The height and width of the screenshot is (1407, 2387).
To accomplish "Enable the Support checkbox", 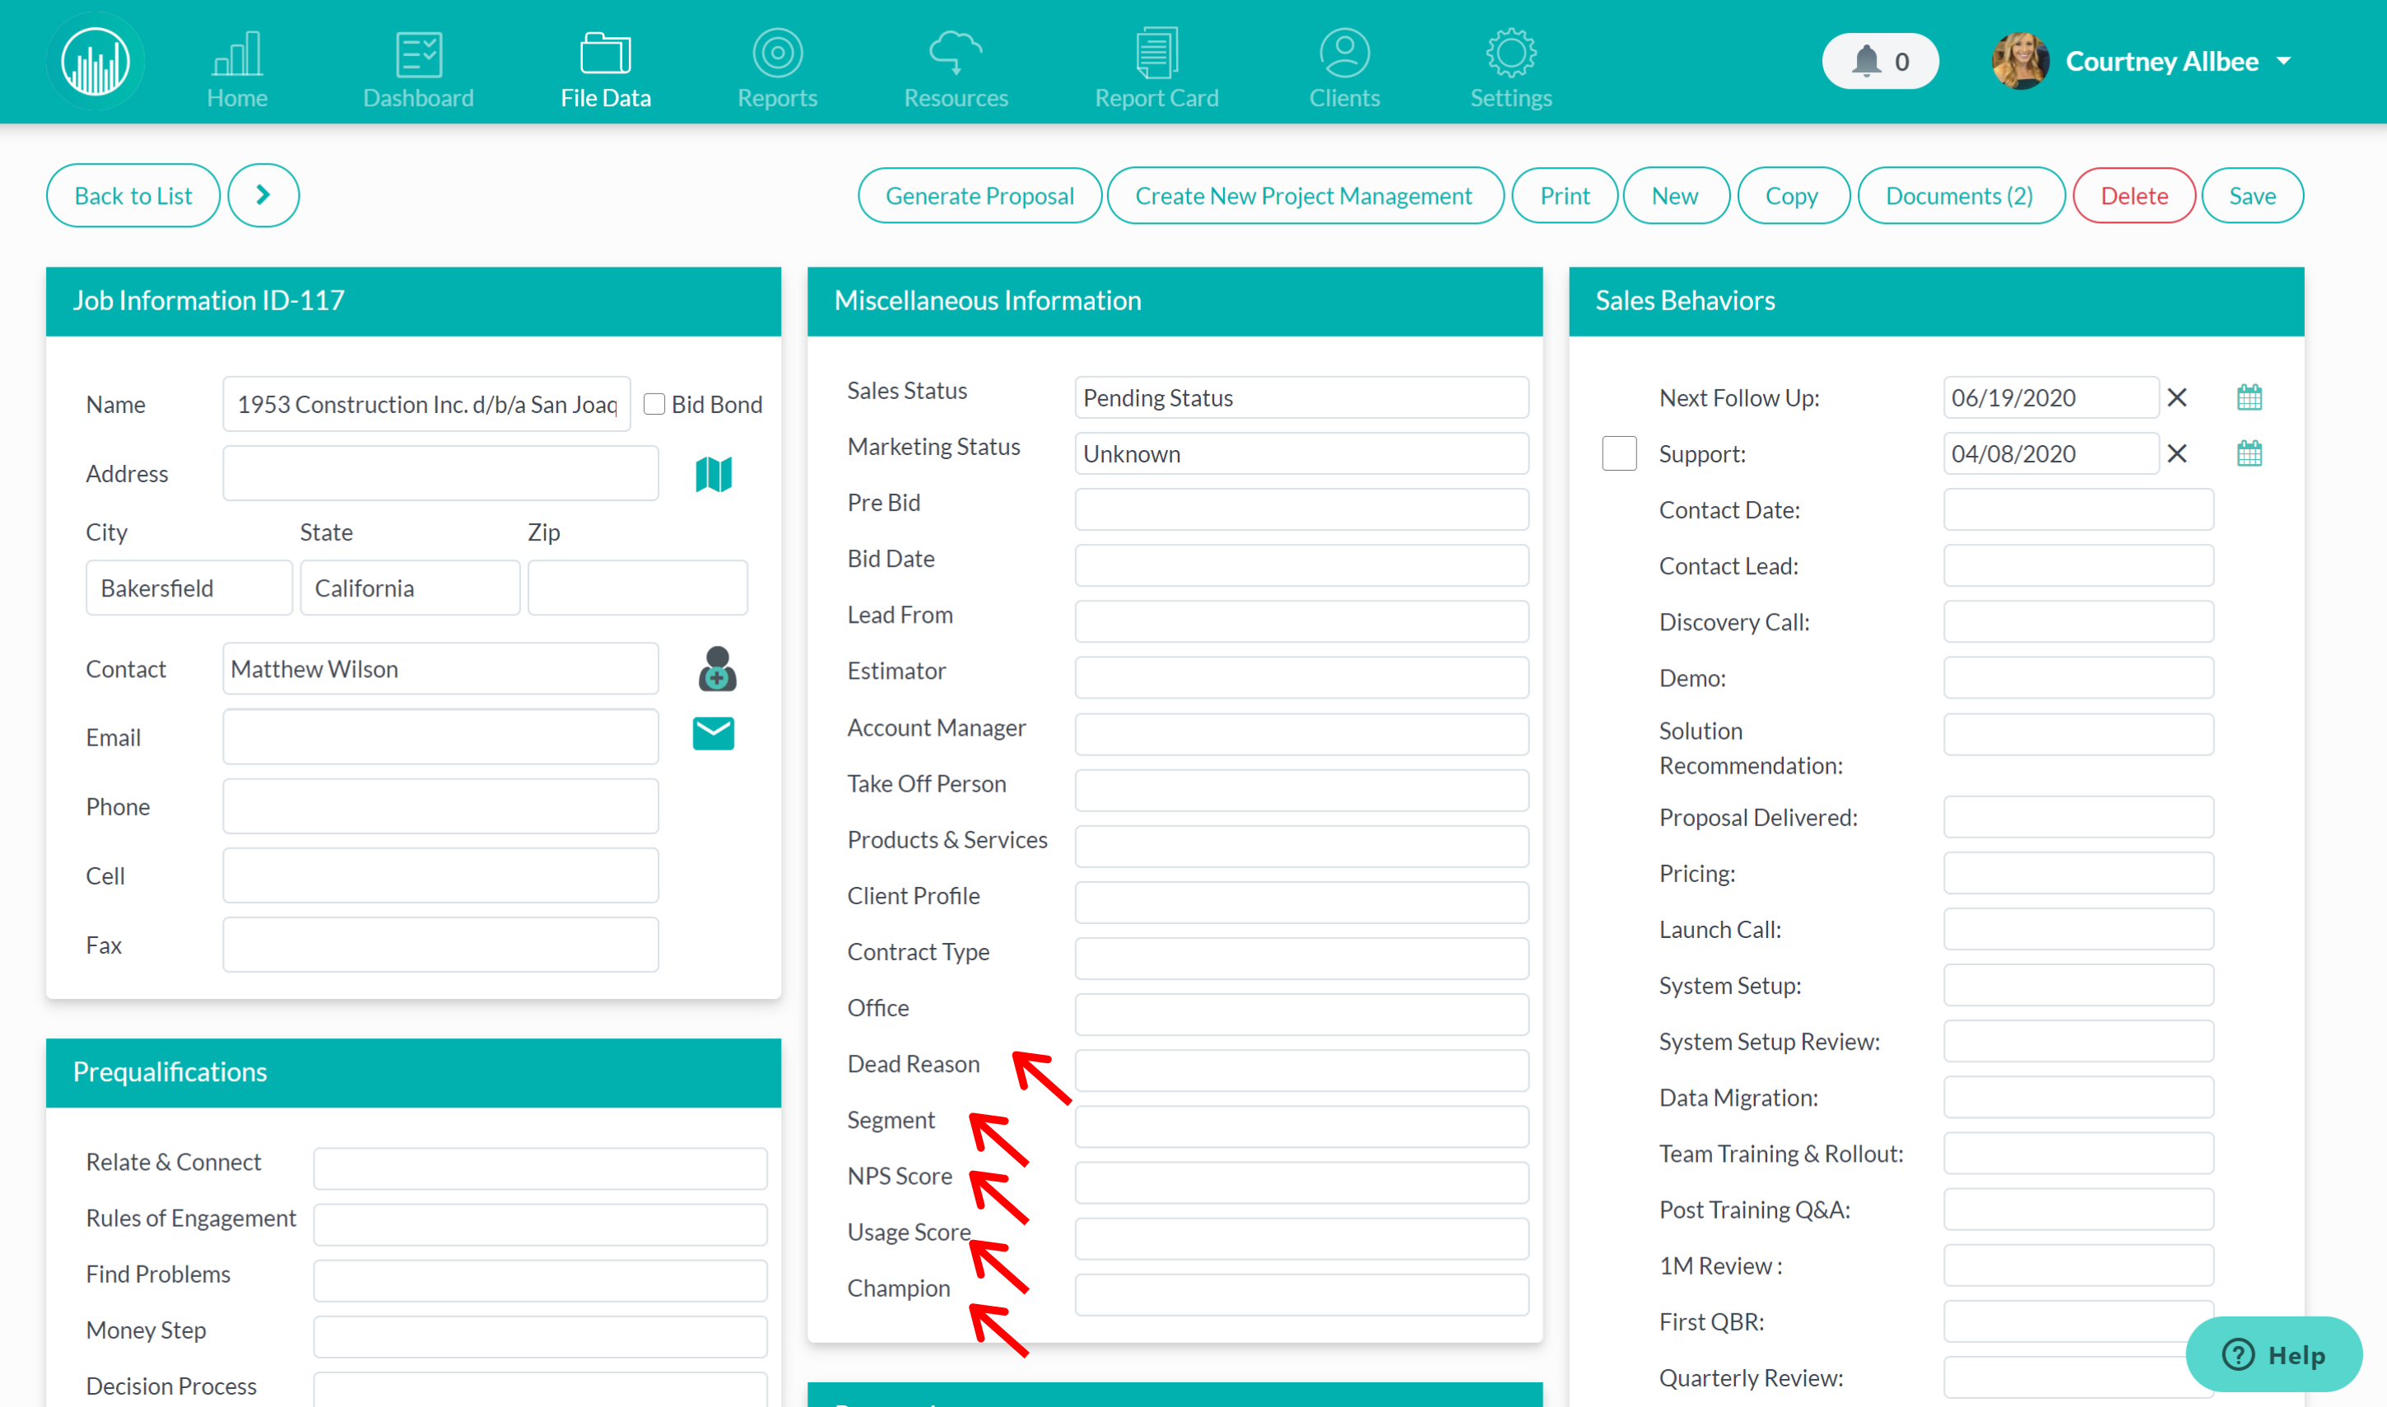I will pyautogui.click(x=1619, y=453).
